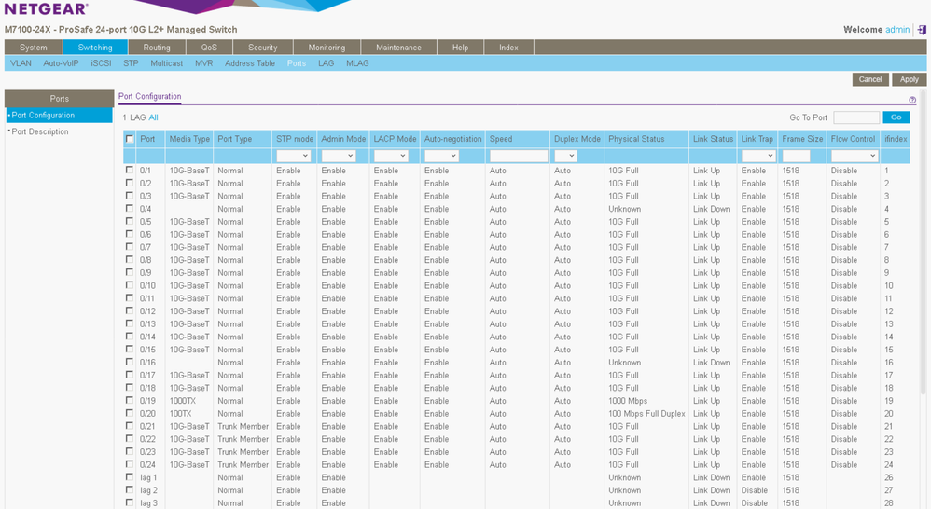Open the STP mode dropdown
The image size is (931, 509).
[x=293, y=156]
